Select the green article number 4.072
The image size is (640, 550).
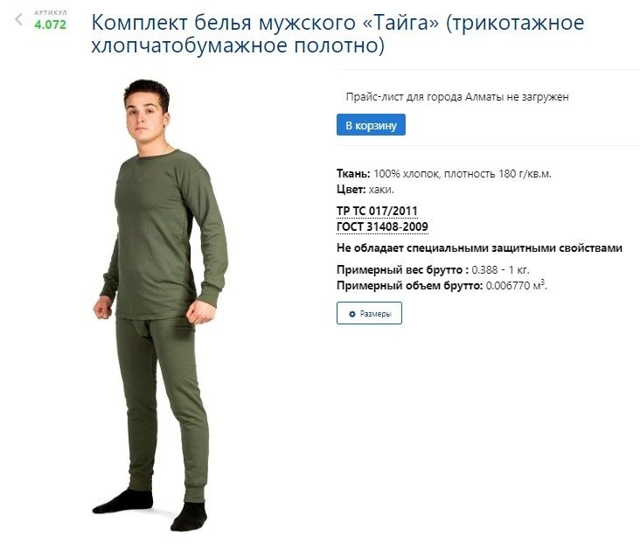click(x=50, y=24)
